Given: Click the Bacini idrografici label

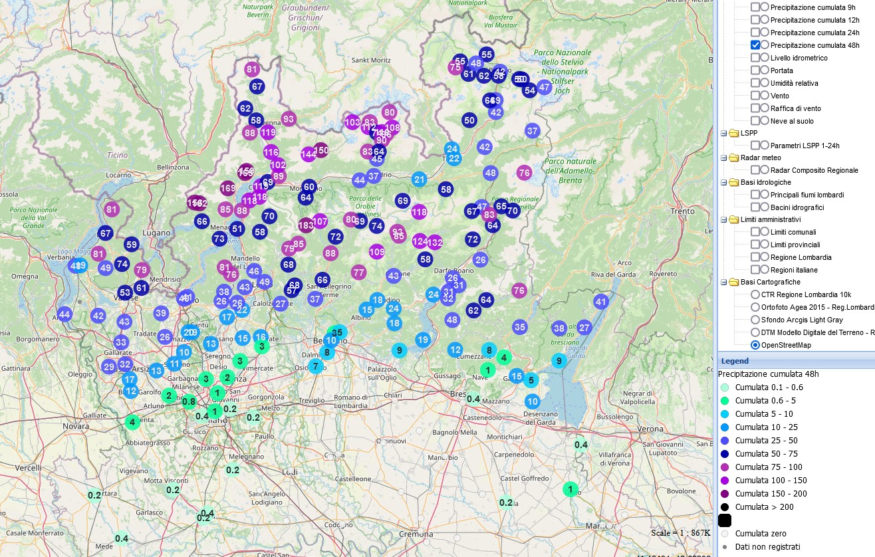Looking at the screenshot, I should (798, 207).
